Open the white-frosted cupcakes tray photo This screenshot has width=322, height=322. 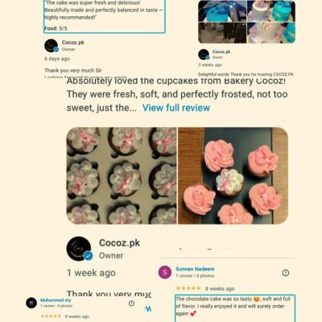click(122, 175)
